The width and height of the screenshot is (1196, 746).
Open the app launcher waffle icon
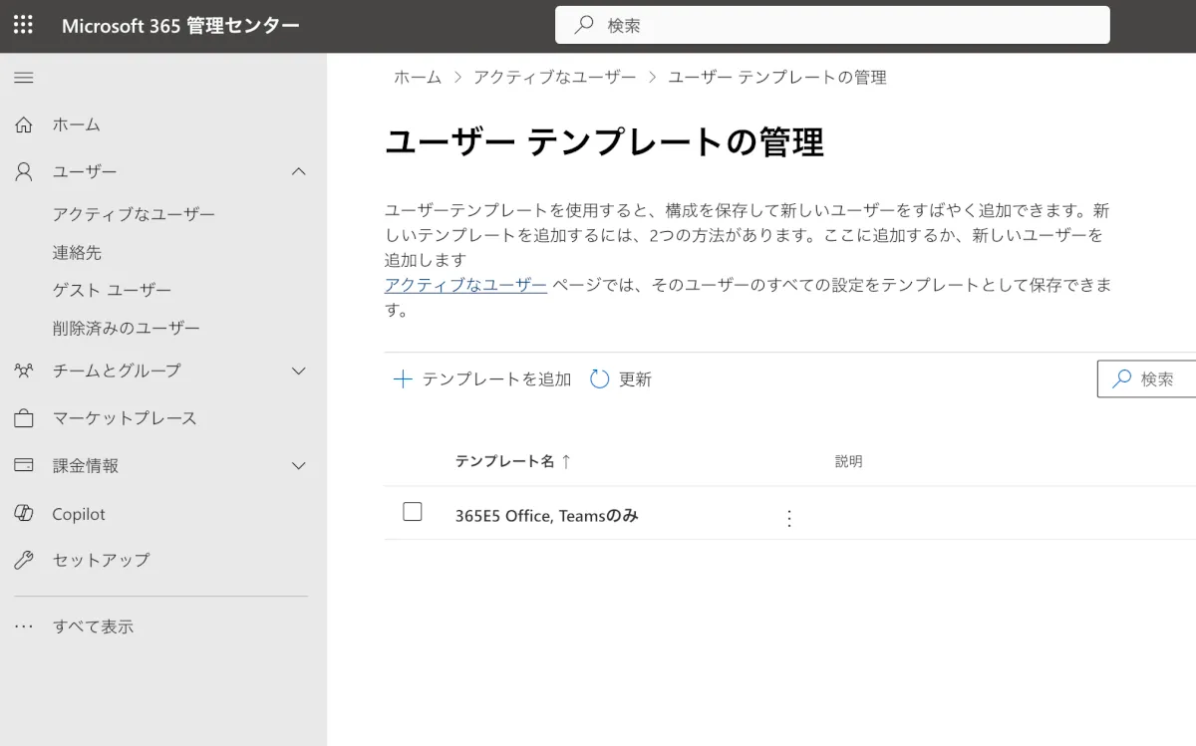pyautogui.click(x=23, y=25)
